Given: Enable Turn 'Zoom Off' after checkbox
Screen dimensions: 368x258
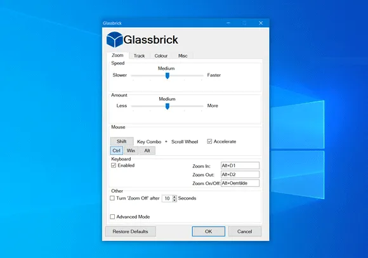Looking at the screenshot, I should pos(112,198).
